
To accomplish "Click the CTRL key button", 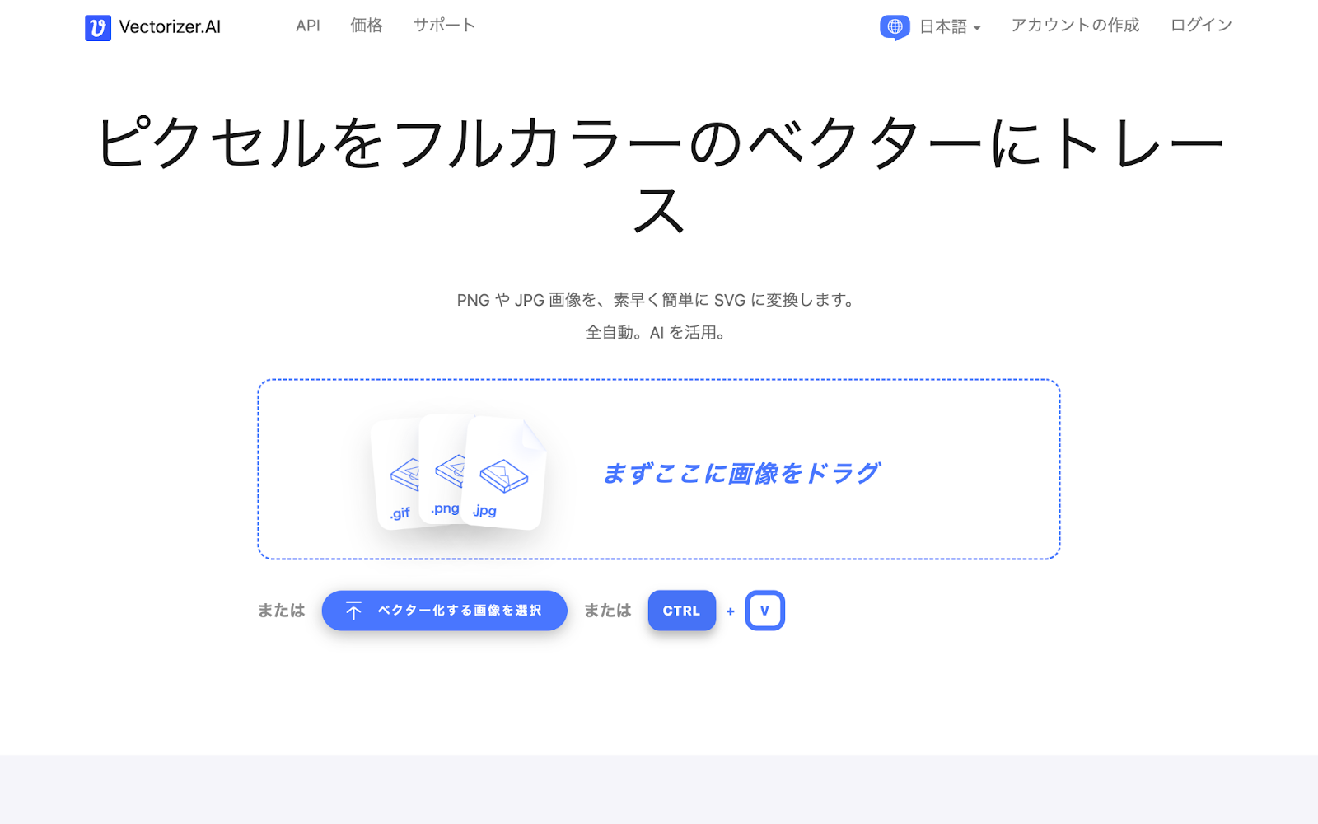I will click(x=681, y=611).
